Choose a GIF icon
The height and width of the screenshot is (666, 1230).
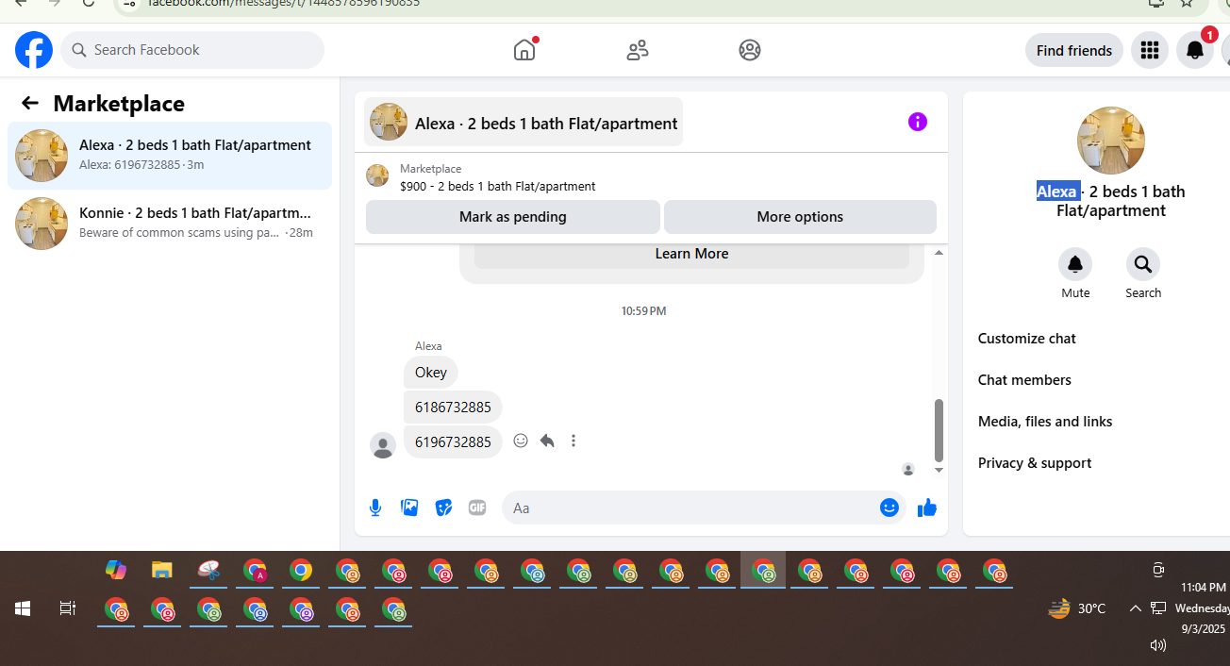pyautogui.click(x=477, y=508)
